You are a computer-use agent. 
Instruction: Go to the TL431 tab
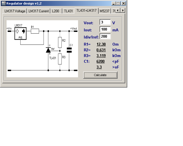(68, 11)
